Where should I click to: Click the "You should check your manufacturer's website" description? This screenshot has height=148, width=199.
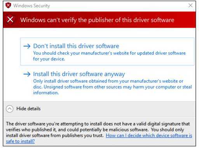coord(109,56)
